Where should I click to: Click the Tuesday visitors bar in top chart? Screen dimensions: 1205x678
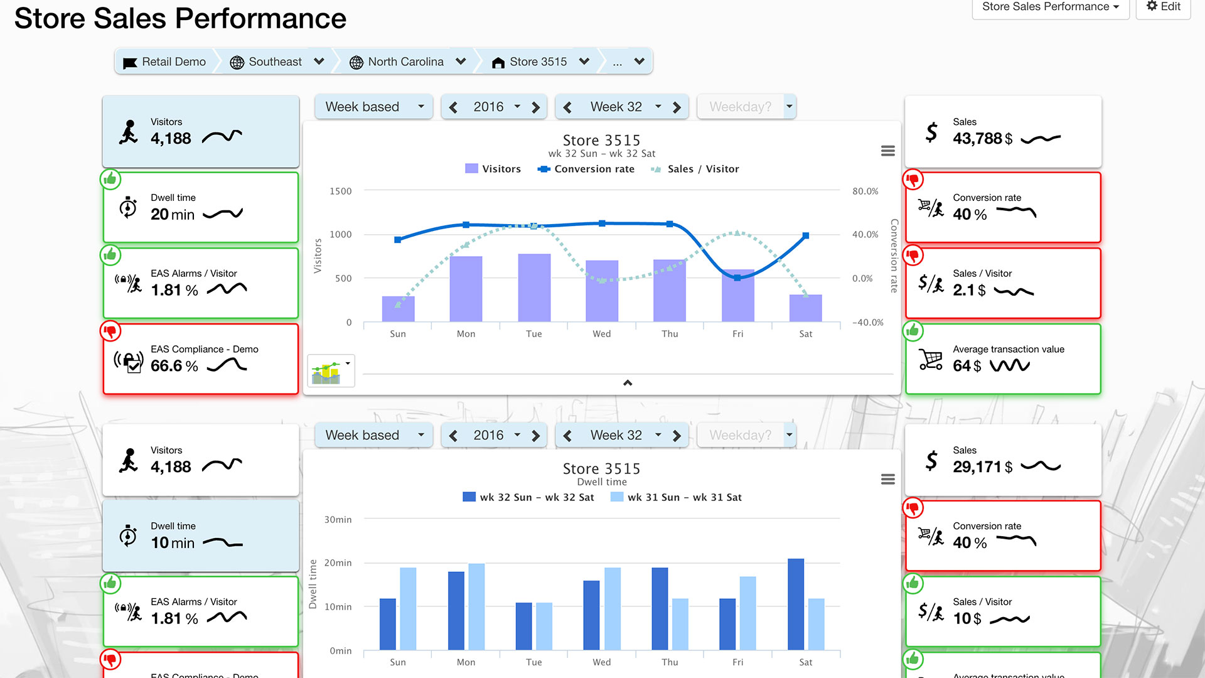534,288
